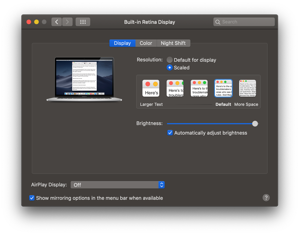Image resolution: width=300 pixels, height=235 pixels.
Task: Choose the Default scaling thumbnail
Action: coord(223,88)
